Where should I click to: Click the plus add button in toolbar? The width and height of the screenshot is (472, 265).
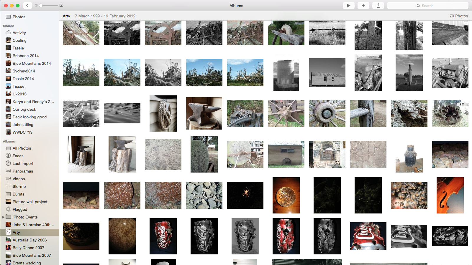pyautogui.click(x=363, y=6)
